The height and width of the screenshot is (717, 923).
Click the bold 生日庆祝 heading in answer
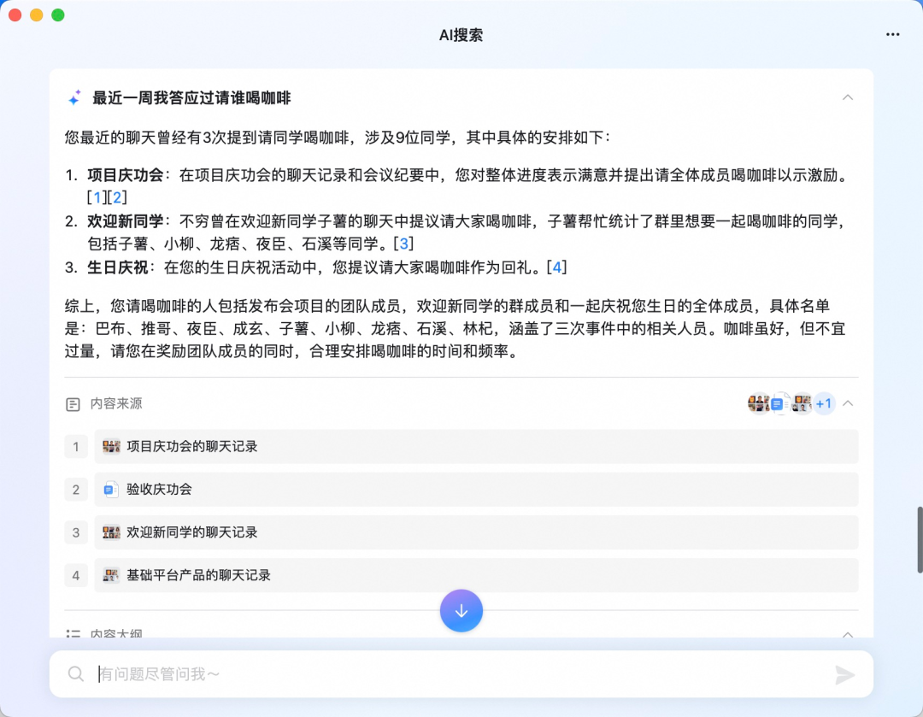point(118,267)
